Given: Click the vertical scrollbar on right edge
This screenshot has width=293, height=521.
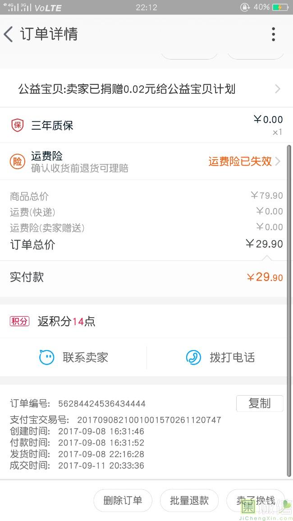Looking at the screenshot, I should [x=289, y=310].
